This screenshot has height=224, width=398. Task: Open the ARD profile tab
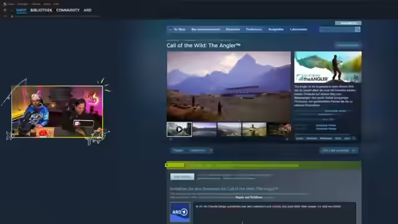87,10
